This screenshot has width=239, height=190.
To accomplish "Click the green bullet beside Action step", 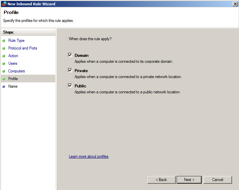I will 4,56.
